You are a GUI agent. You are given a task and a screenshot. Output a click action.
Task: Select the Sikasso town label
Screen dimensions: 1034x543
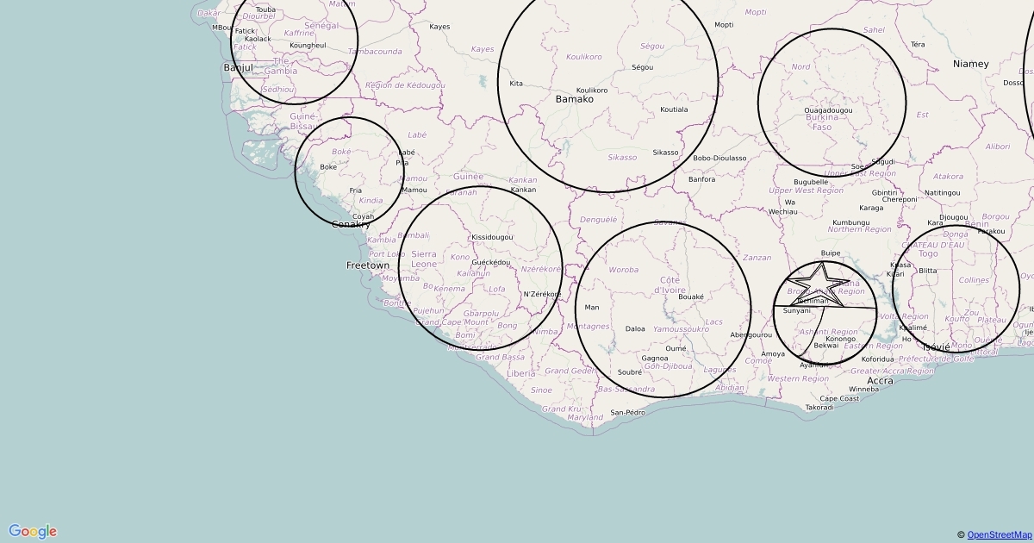tap(665, 153)
